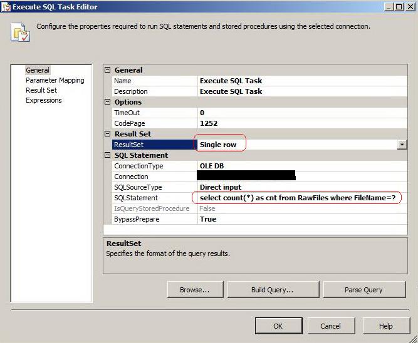
Task: Collapse the Options property category
Action: [x=107, y=102]
